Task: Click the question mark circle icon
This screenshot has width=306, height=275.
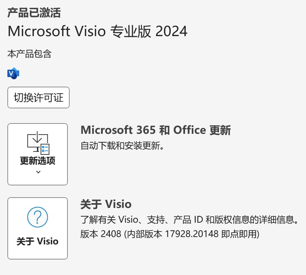Action: coord(38,217)
